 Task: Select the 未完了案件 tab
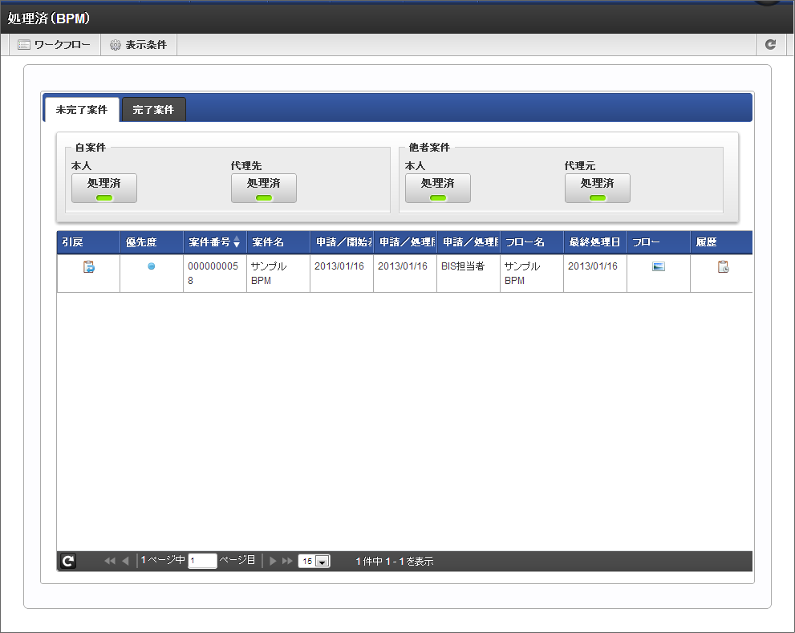pos(82,110)
